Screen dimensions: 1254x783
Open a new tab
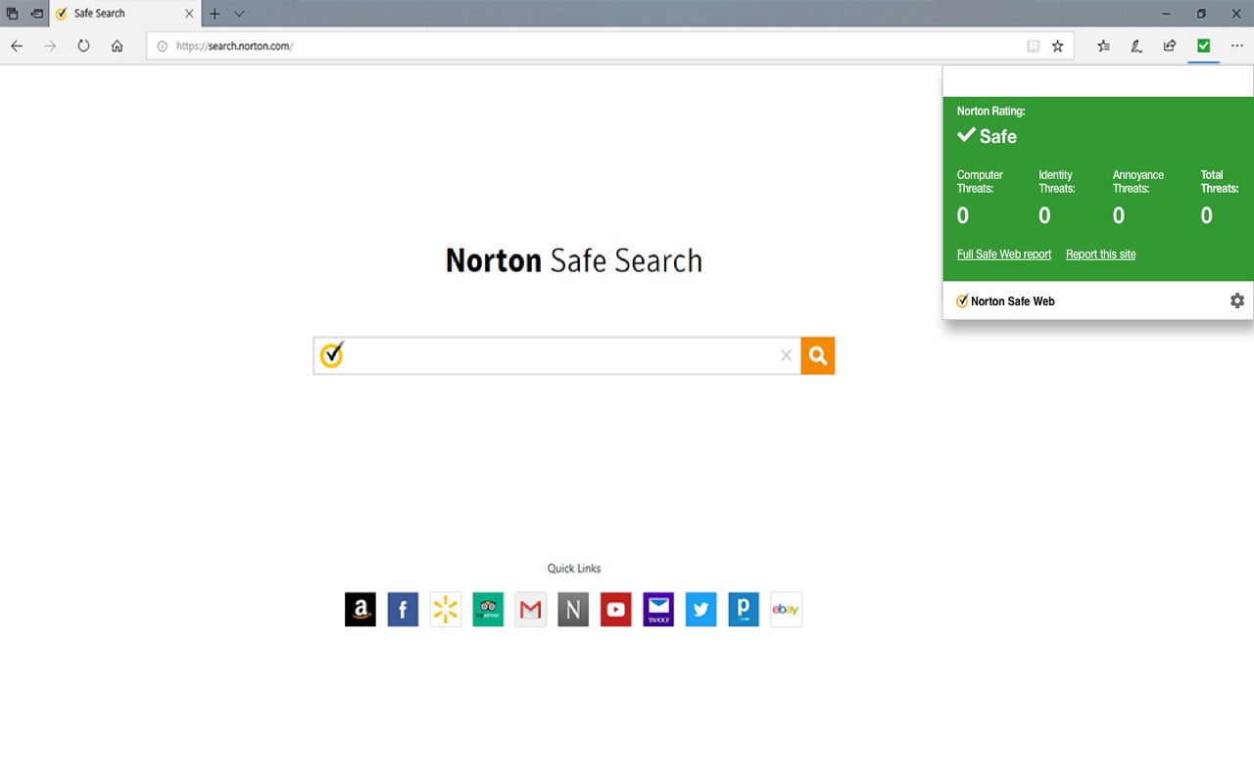click(215, 14)
